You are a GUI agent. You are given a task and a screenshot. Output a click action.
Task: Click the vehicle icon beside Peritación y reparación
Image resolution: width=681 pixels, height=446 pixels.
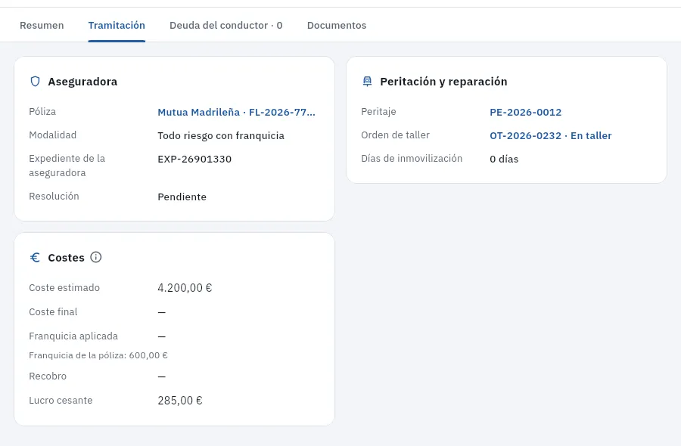tap(368, 82)
